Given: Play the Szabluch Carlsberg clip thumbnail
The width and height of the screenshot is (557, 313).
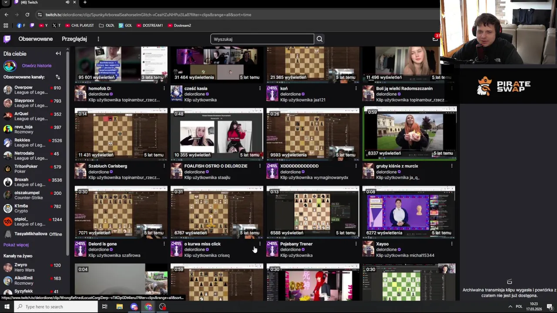Looking at the screenshot, I should (x=121, y=134).
